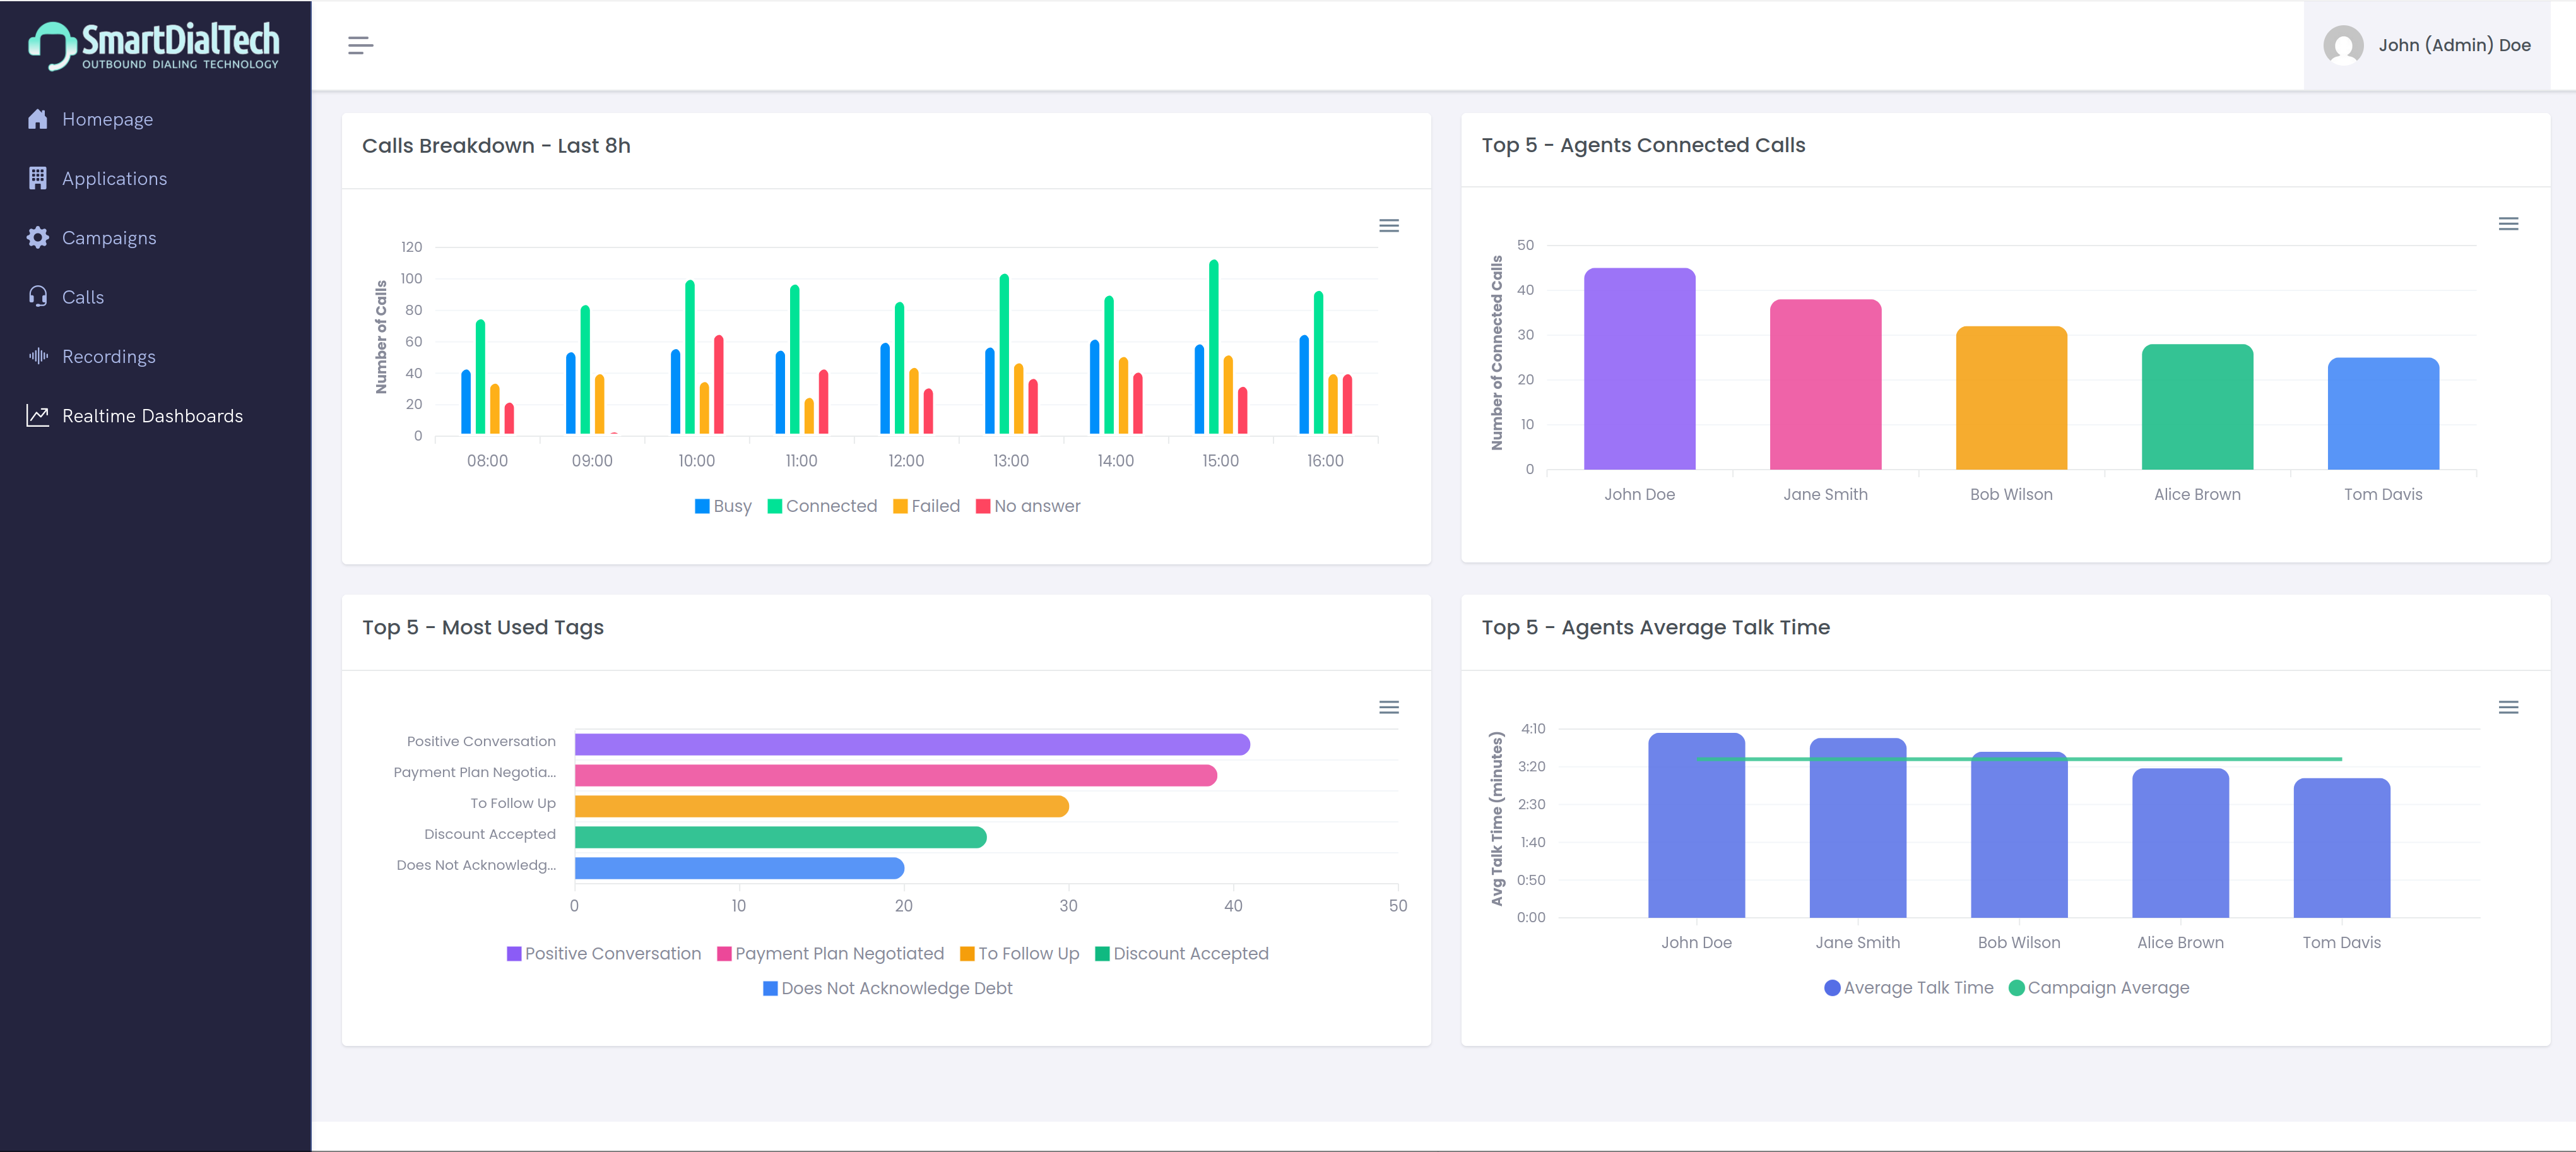The height and width of the screenshot is (1152, 2576).
Task: Toggle the Failed series in the legend
Action: 926,506
